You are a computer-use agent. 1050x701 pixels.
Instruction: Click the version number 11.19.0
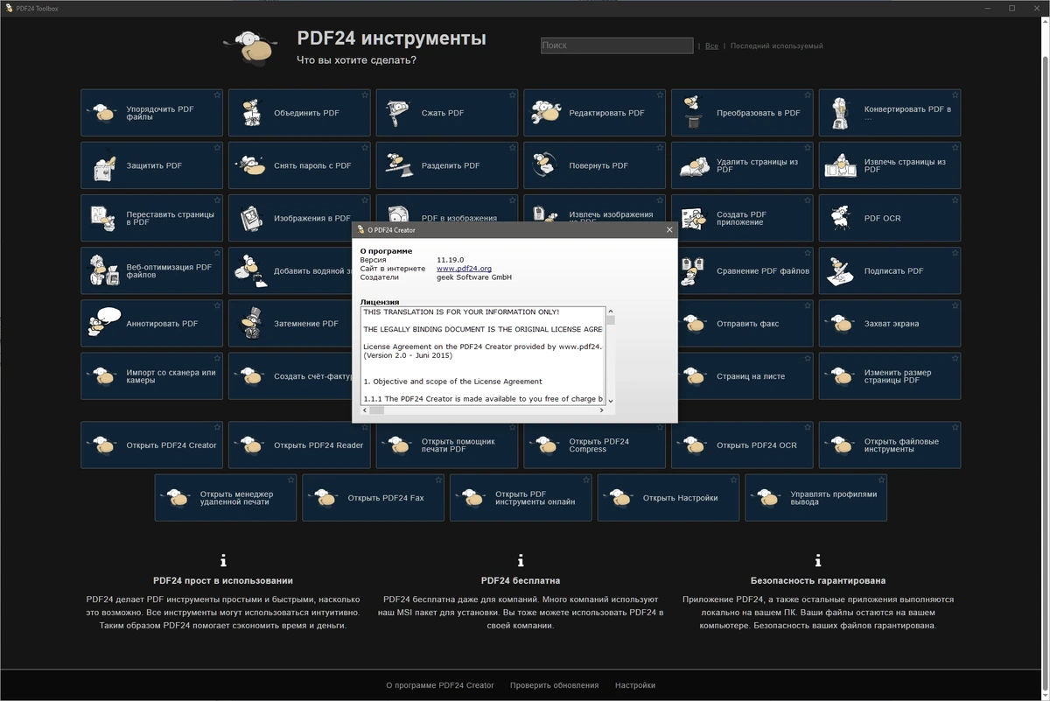(x=451, y=260)
